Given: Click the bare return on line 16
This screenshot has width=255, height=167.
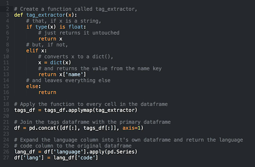Looking at the screenshot, I should [47, 92].
